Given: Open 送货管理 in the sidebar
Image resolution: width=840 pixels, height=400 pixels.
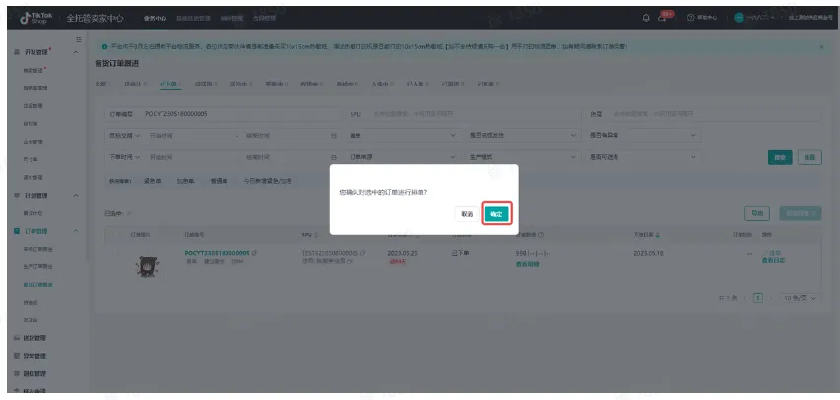Looking at the screenshot, I should click(35, 338).
